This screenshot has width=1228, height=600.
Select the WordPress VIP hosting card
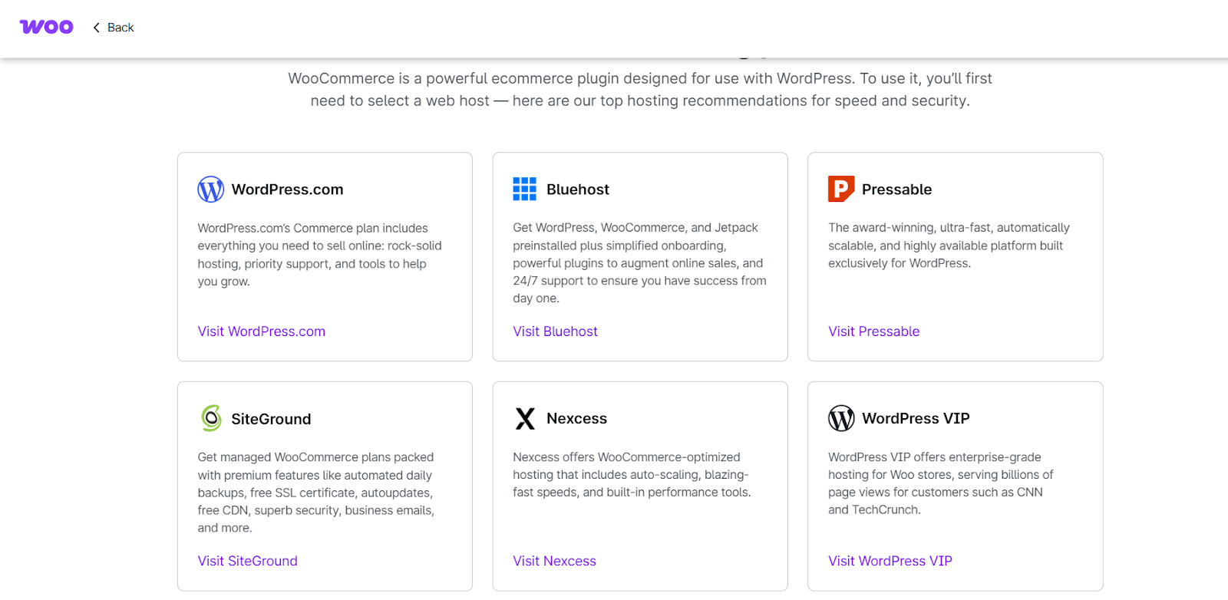(955, 486)
